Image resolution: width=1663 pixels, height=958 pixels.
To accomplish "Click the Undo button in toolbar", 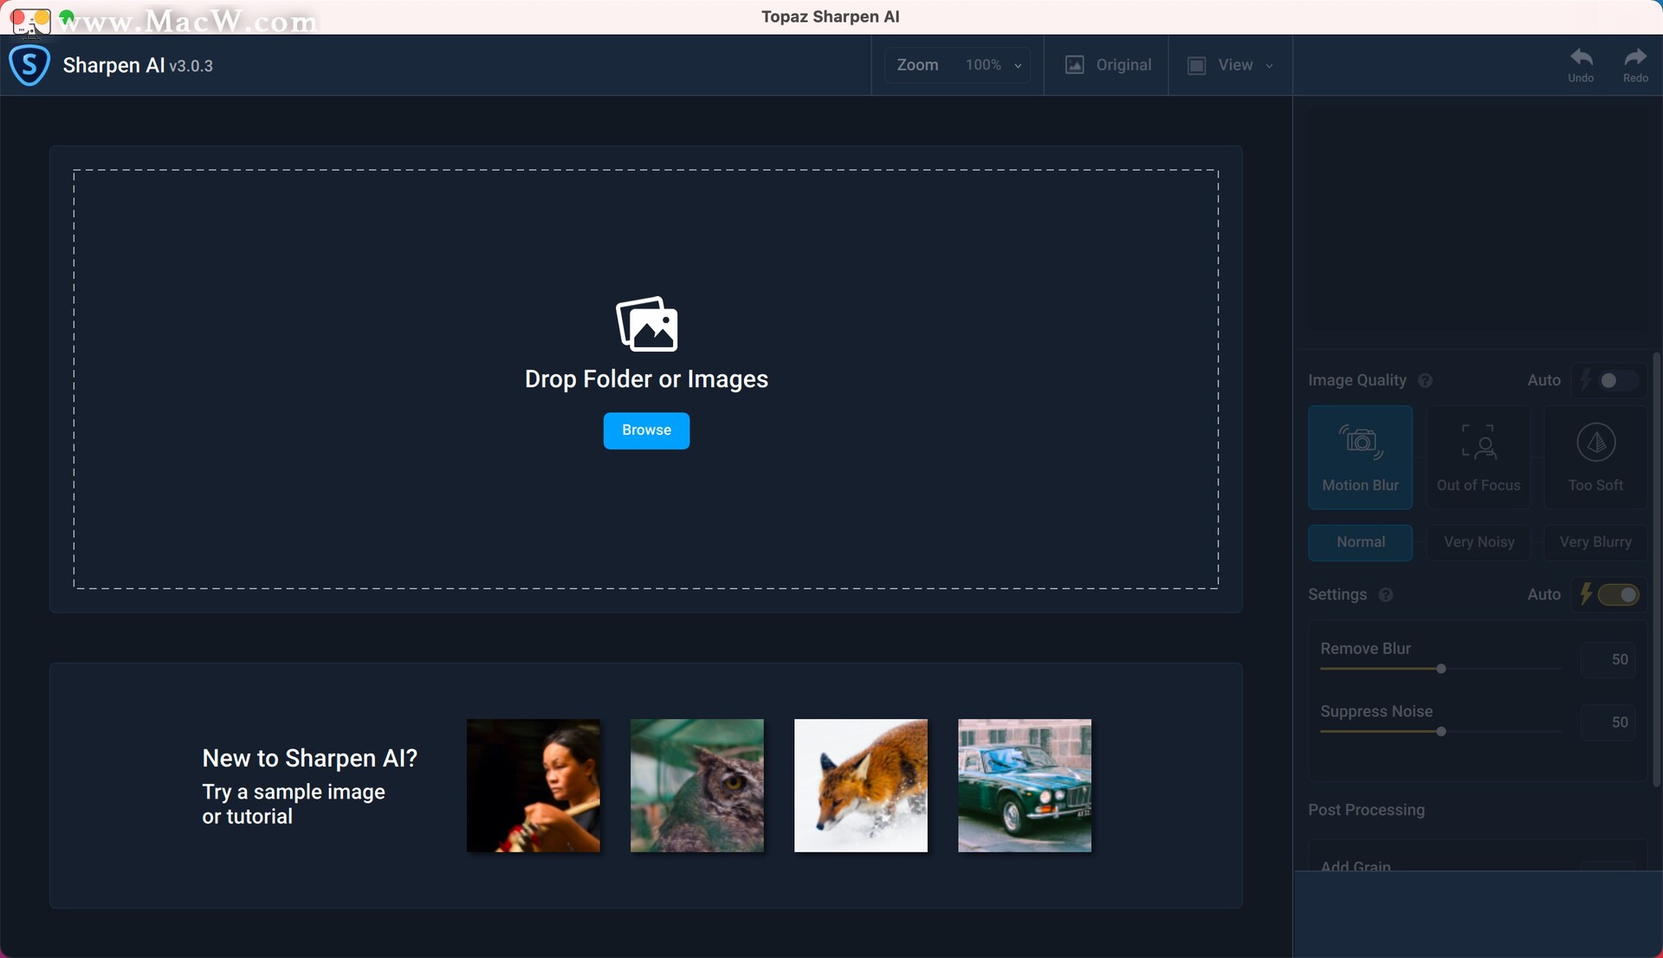I will pyautogui.click(x=1581, y=64).
